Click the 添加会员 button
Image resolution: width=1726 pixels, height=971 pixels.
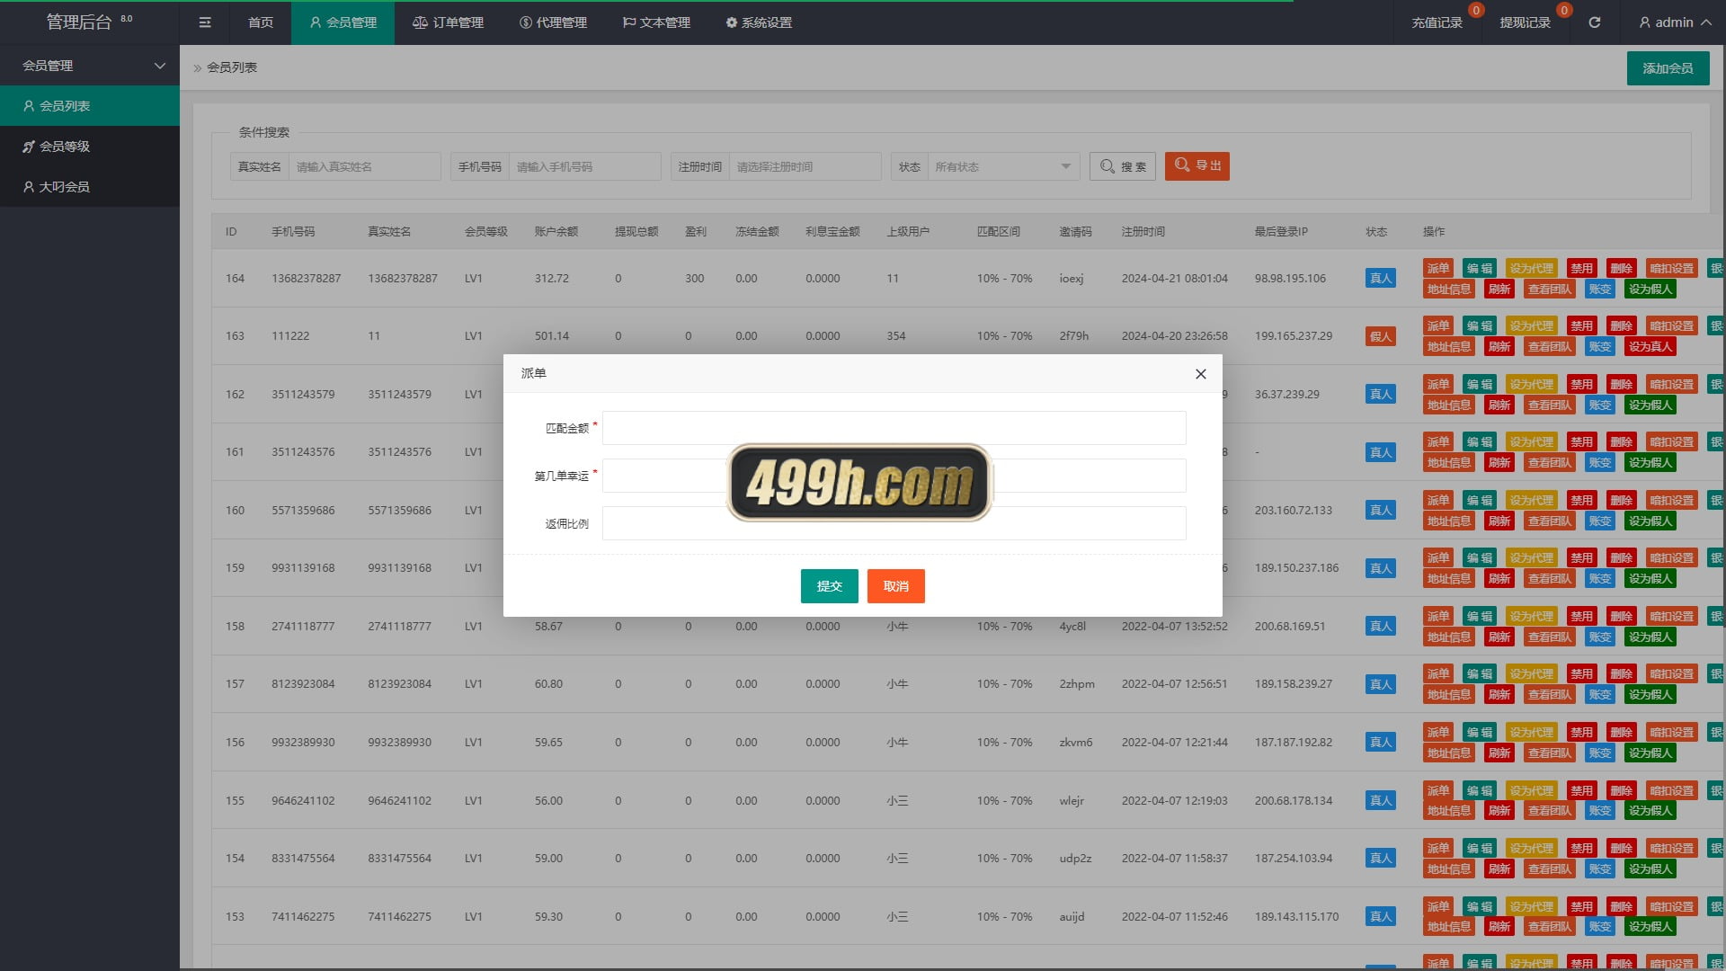[1668, 68]
